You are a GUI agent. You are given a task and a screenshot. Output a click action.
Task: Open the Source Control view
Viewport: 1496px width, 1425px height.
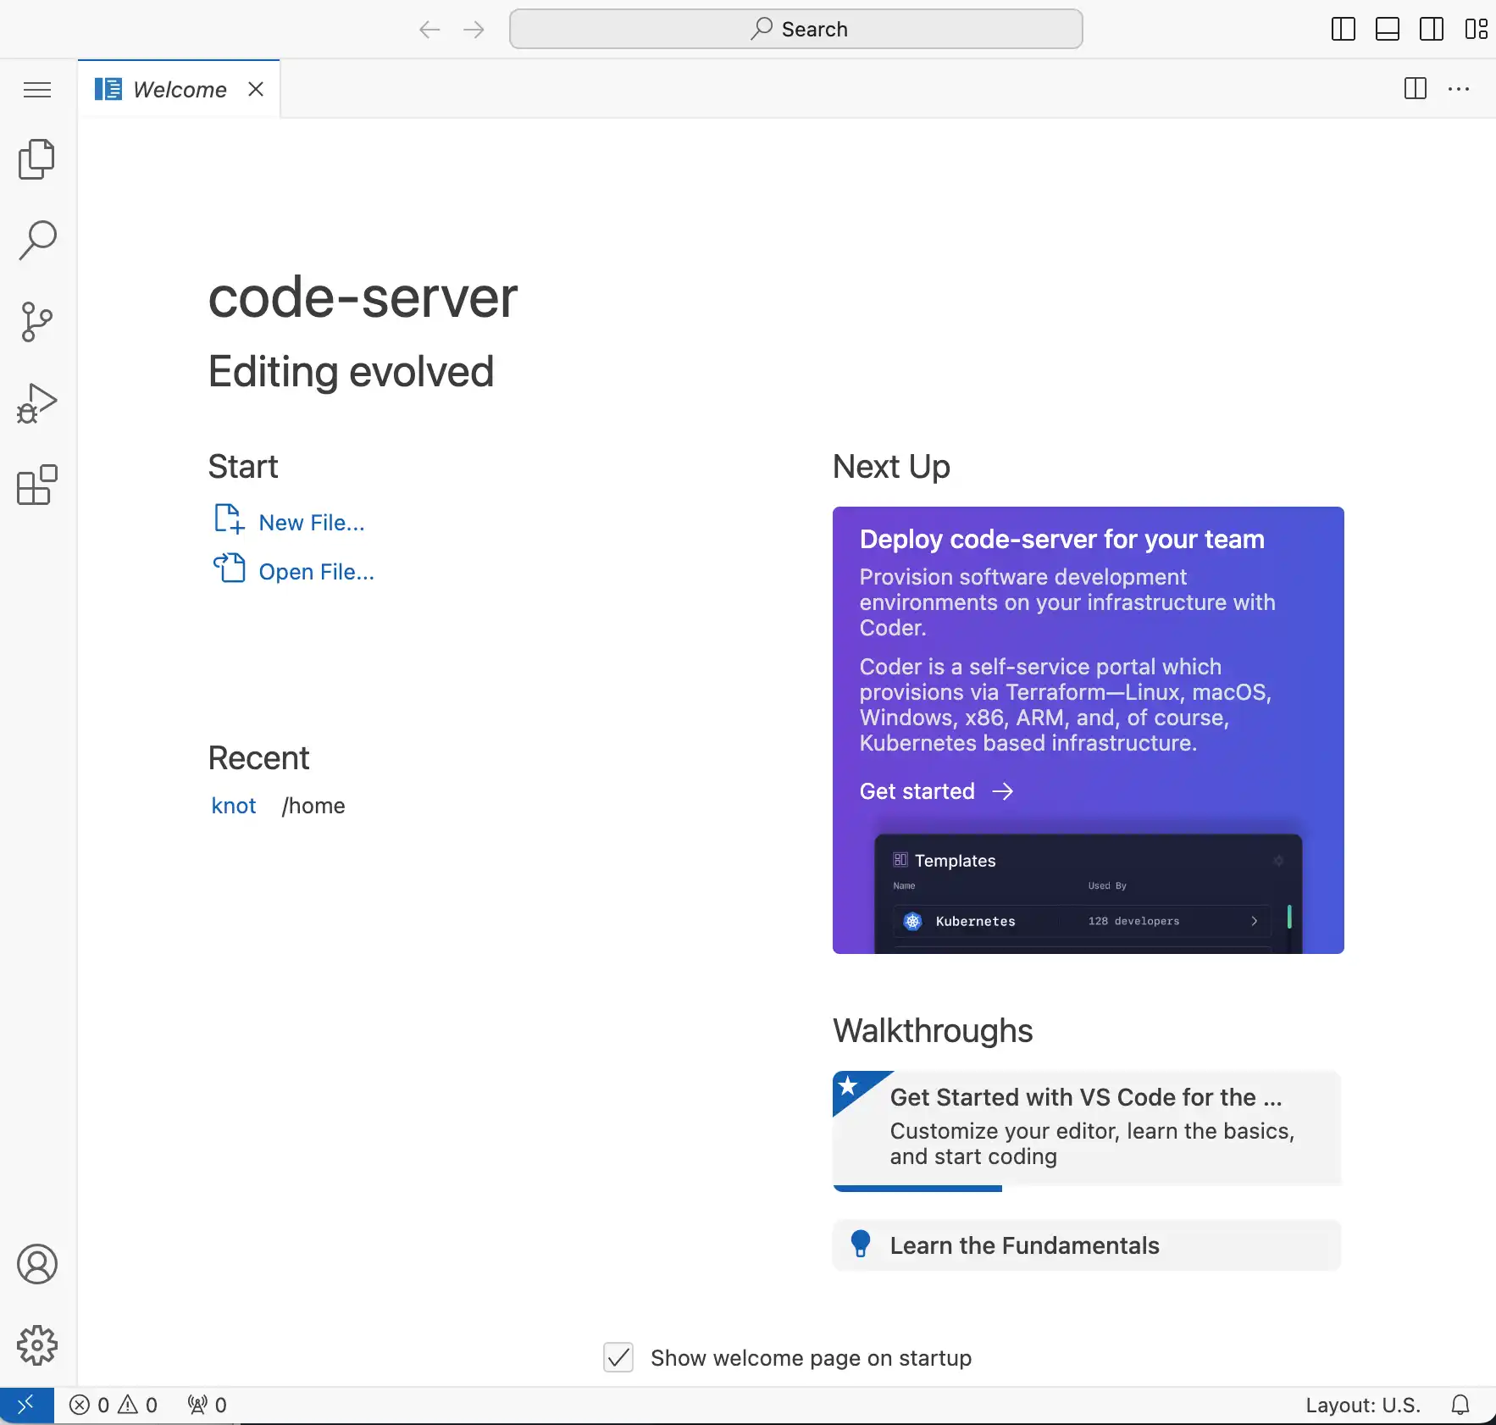coord(37,322)
